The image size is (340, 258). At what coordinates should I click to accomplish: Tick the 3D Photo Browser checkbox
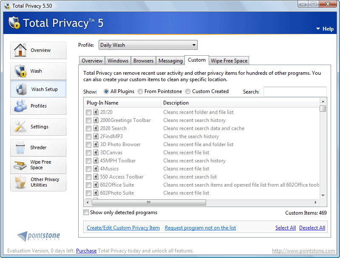click(x=88, y=145)
